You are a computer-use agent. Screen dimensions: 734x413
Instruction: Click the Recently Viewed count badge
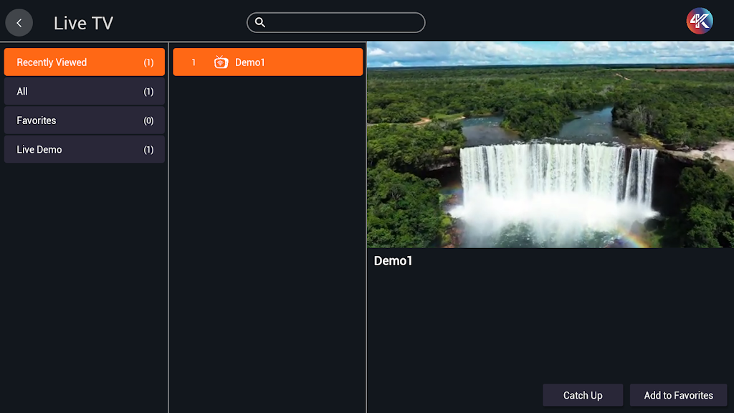(148, 62)
